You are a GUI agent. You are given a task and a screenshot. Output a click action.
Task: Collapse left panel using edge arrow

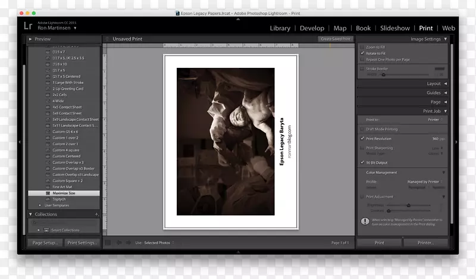[20, 142]
